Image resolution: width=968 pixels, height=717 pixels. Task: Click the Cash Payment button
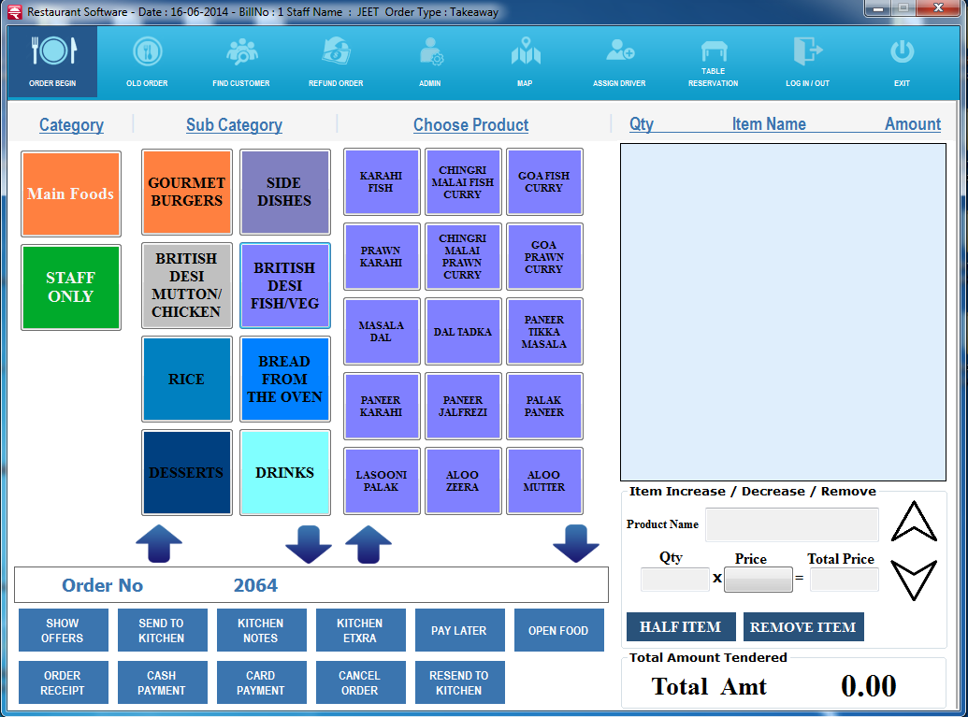[x=162, y=682]
